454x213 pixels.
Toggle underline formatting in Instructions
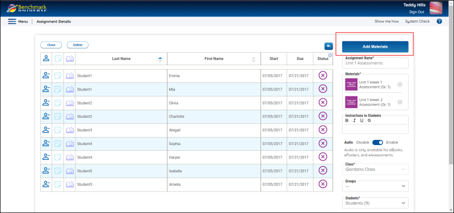click(361, 121)
